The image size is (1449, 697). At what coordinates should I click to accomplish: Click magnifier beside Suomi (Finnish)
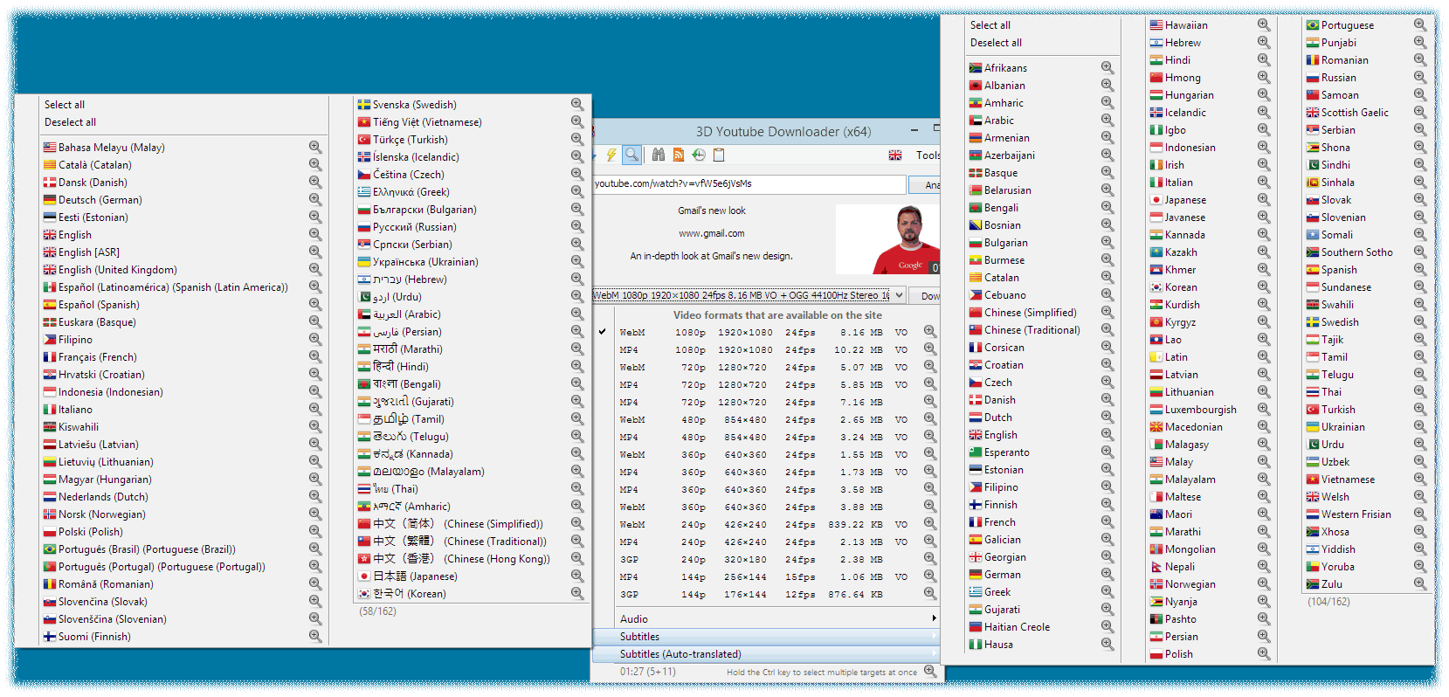315,637
